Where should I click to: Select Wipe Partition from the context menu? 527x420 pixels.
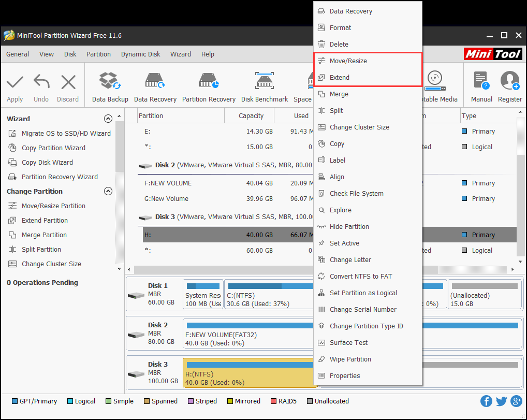pos(350,359)
